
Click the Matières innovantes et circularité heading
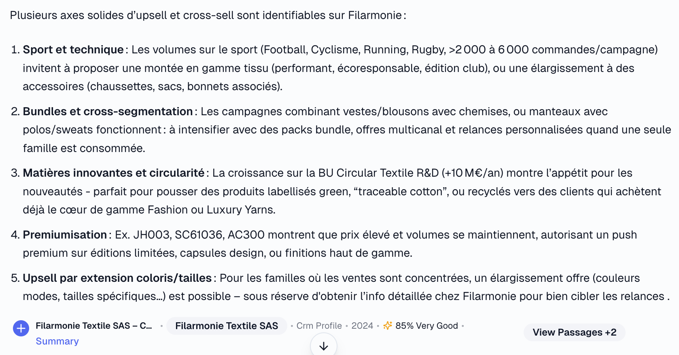click(114, 173)
